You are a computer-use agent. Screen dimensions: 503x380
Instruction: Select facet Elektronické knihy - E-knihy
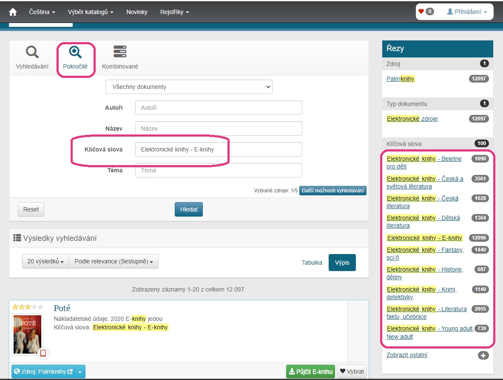(x=424, y=238)
